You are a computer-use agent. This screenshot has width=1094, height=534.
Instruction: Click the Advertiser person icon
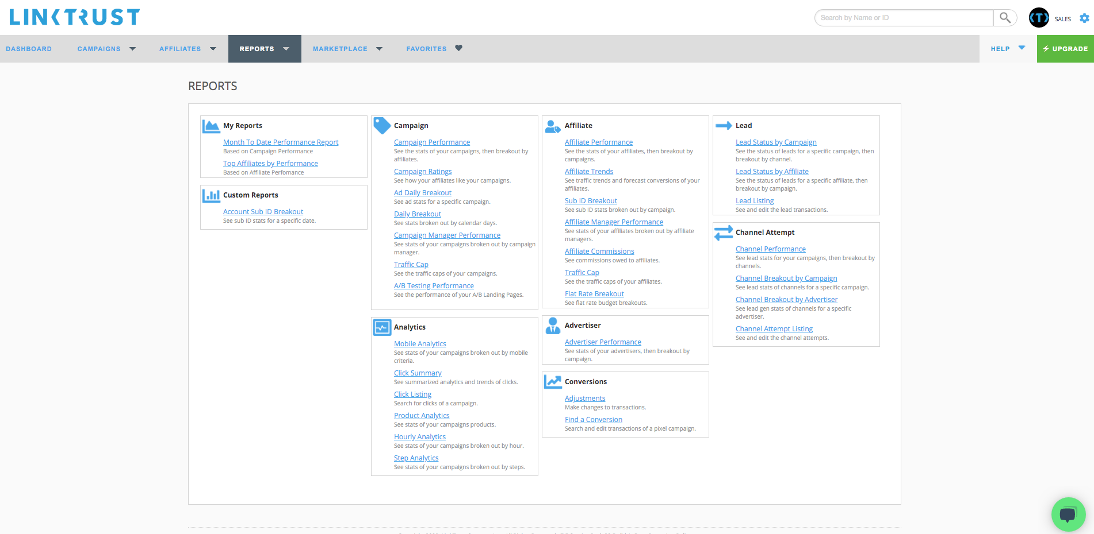pos(553,326)
